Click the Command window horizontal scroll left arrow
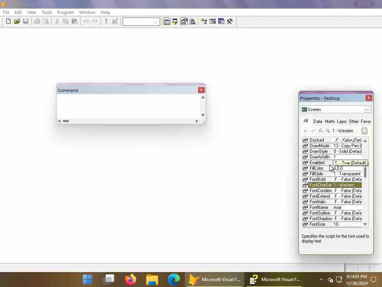This screenshot has height=287, width=382. [59, 121]
